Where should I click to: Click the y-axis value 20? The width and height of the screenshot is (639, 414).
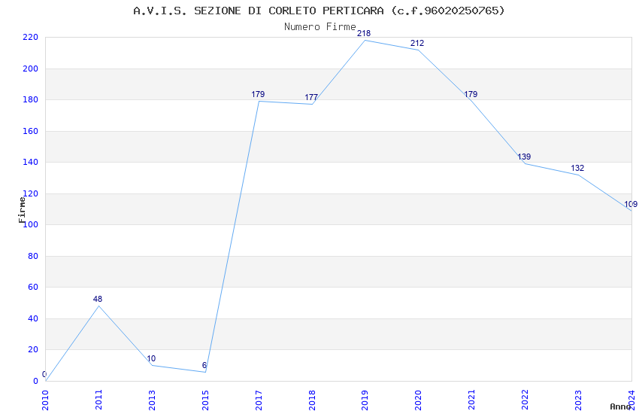(33, 349)
